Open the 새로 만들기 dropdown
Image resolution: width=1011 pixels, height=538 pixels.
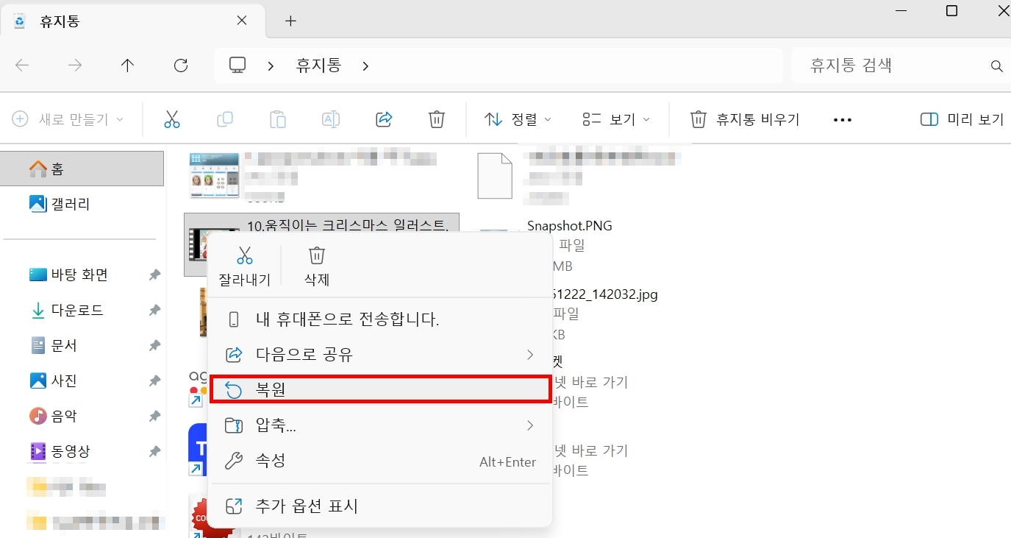click(x=68, y=119)
